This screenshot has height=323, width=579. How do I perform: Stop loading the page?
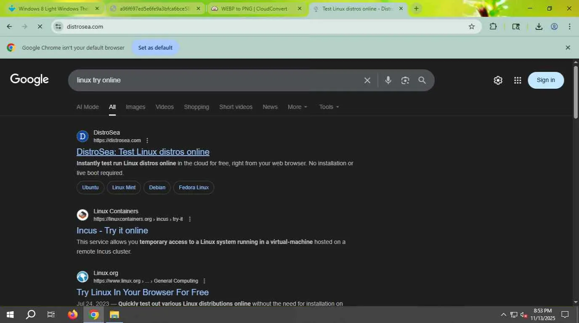(x=40, y=26)
